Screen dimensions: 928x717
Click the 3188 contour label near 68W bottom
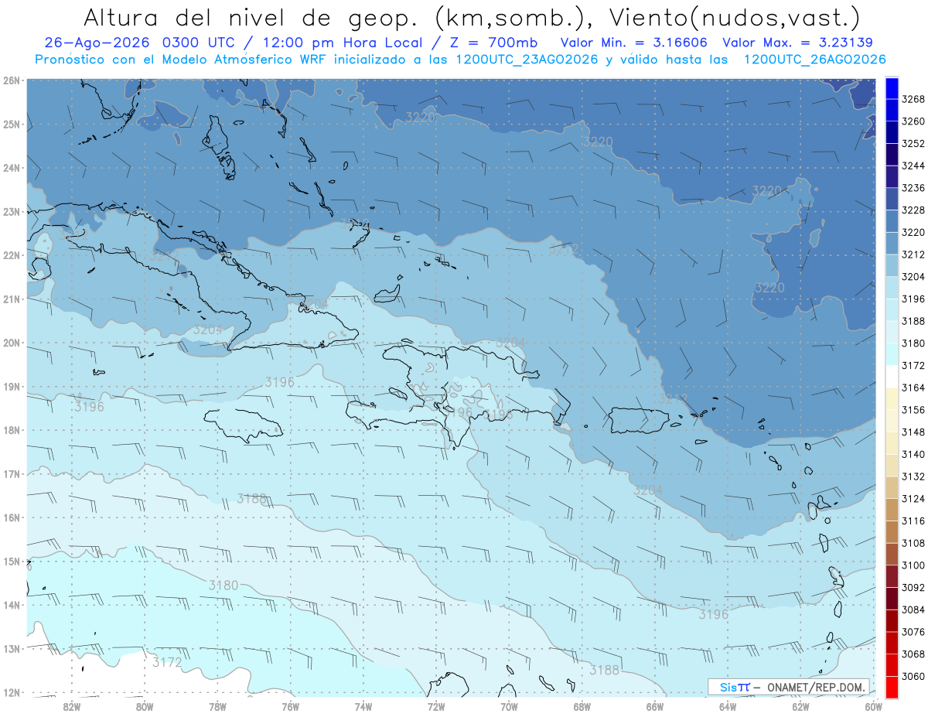click(x=605, y=670)
